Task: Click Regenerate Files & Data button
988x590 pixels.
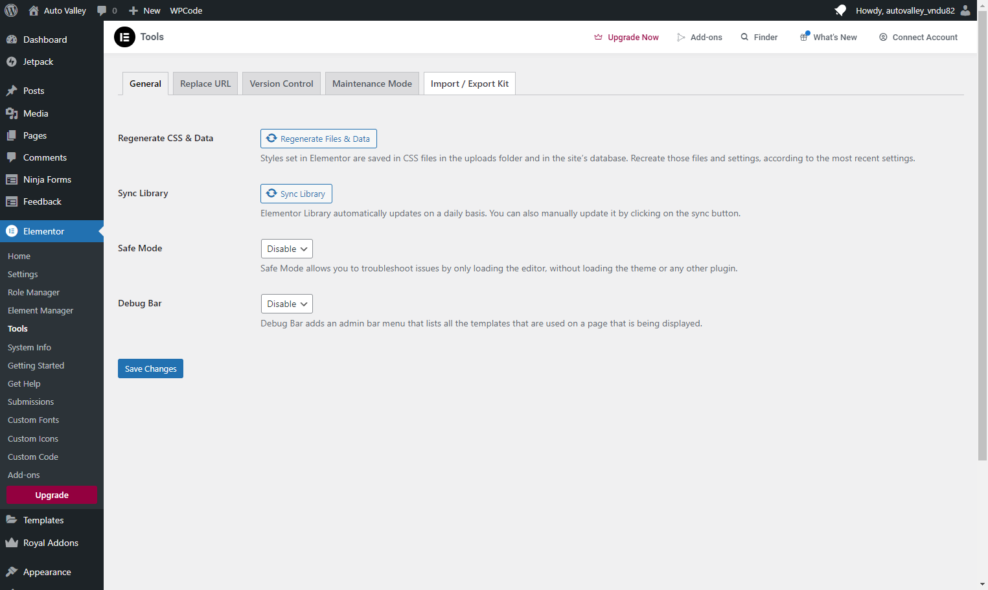Action: (319, 139)
